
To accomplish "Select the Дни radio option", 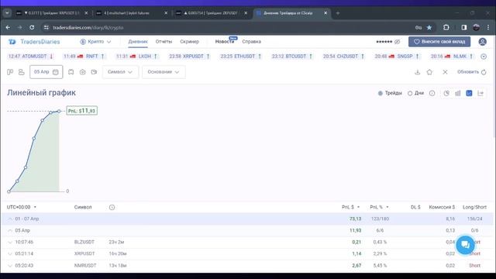I will pyautogui.click(x=415, y=93).
